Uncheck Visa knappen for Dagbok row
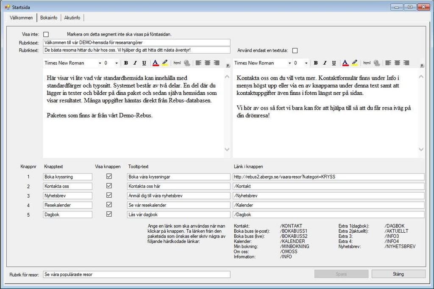The image size is (434, 289). (109, 214)
